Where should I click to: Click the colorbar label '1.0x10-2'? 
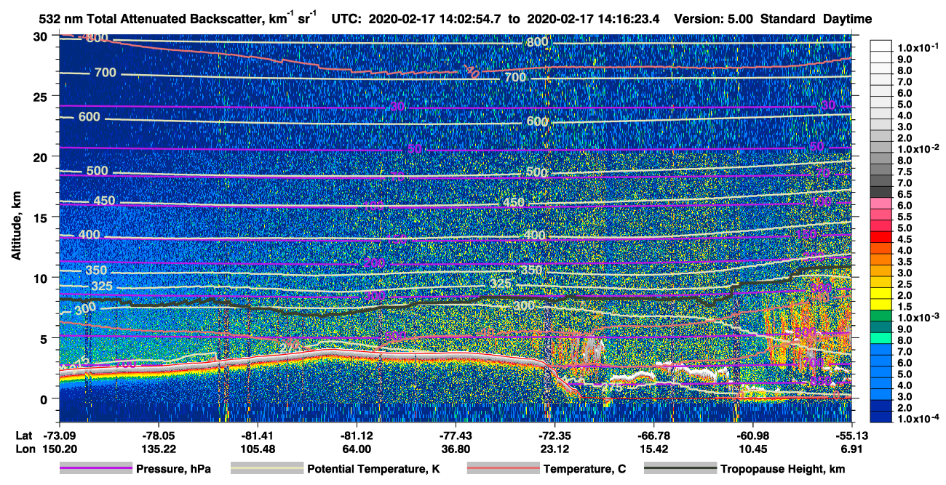(x=920, y=149)
